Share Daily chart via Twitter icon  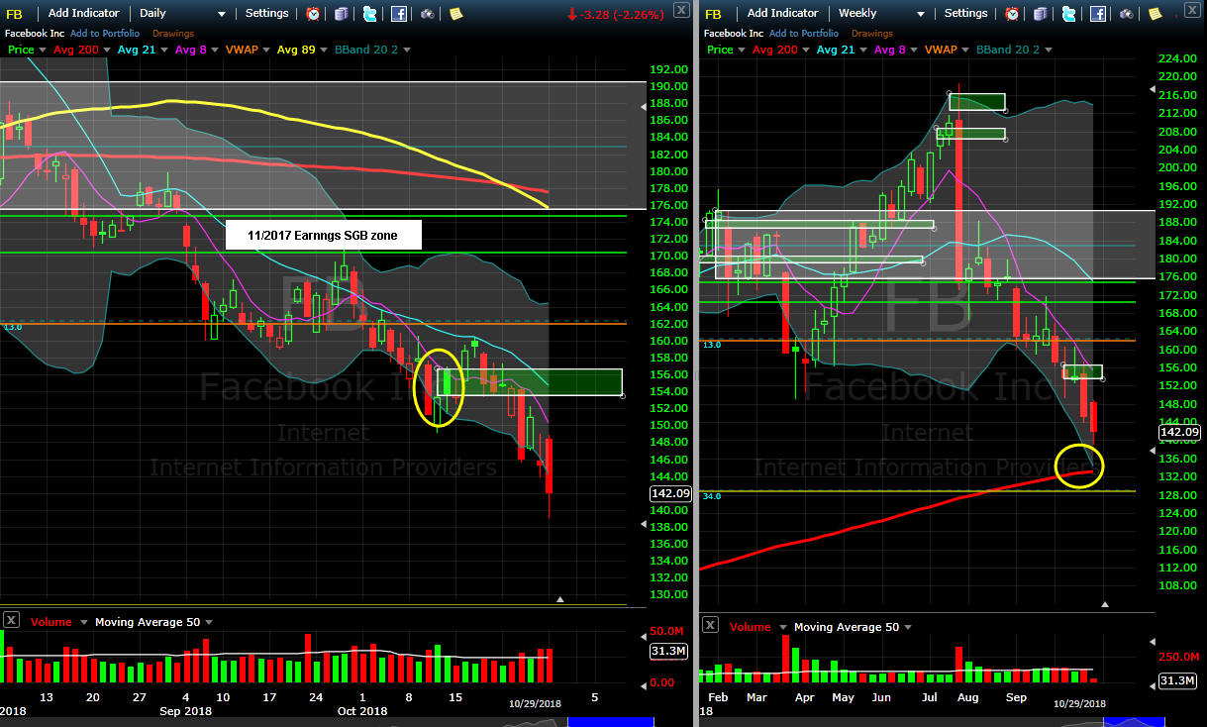pos(369,14)
